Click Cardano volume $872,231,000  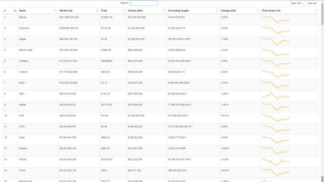[x=135, y=61]
